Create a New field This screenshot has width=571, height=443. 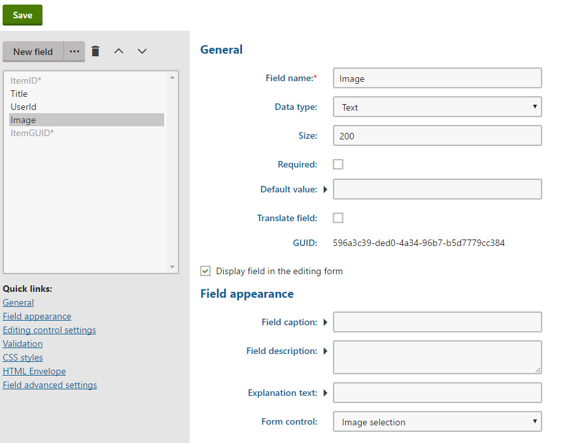click(x=33, y=51)
